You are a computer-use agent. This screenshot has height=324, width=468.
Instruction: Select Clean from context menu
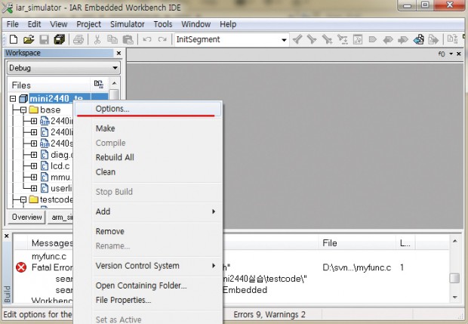pyautogui.click(x=149, y=172)
